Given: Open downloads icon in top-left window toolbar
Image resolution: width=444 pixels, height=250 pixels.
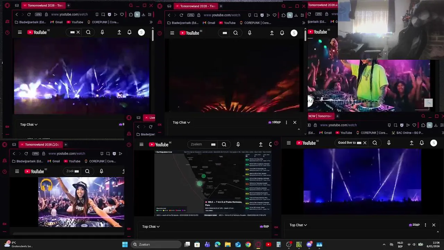Looking at the screenshot, I should point(143,15).
